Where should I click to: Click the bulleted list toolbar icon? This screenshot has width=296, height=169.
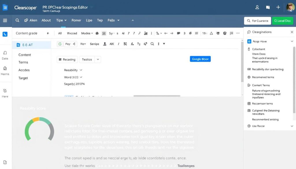(232, 33)
